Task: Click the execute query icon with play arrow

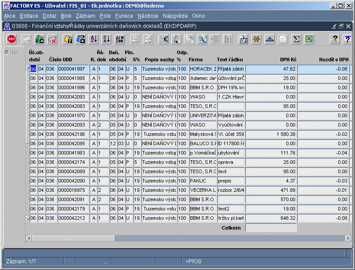Action: pyautogui.click(x=81, y=39)
